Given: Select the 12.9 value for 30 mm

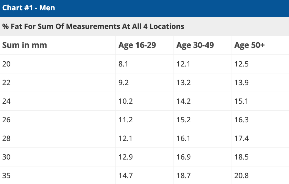Looking at the screenshot, I should [x=125, y=157].
